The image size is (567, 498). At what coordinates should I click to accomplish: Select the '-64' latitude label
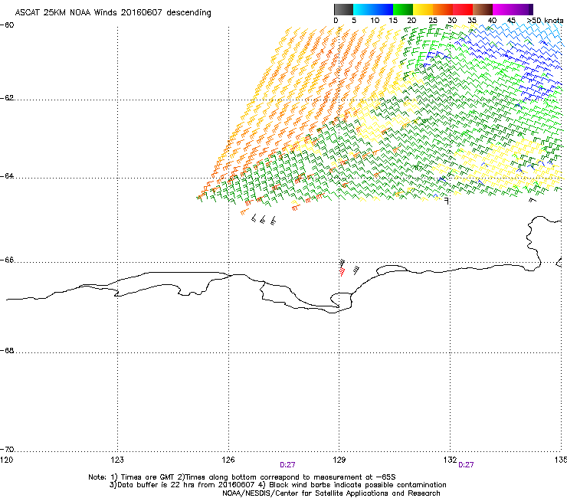(x=7, y=176)
